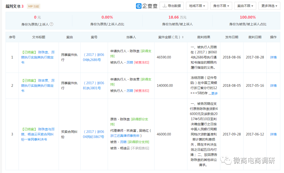
Task: Switch to the 裁判文书 tab
Action: (x=13, y=5)
